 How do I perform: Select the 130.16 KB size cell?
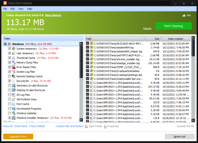[x=154, y=63]
